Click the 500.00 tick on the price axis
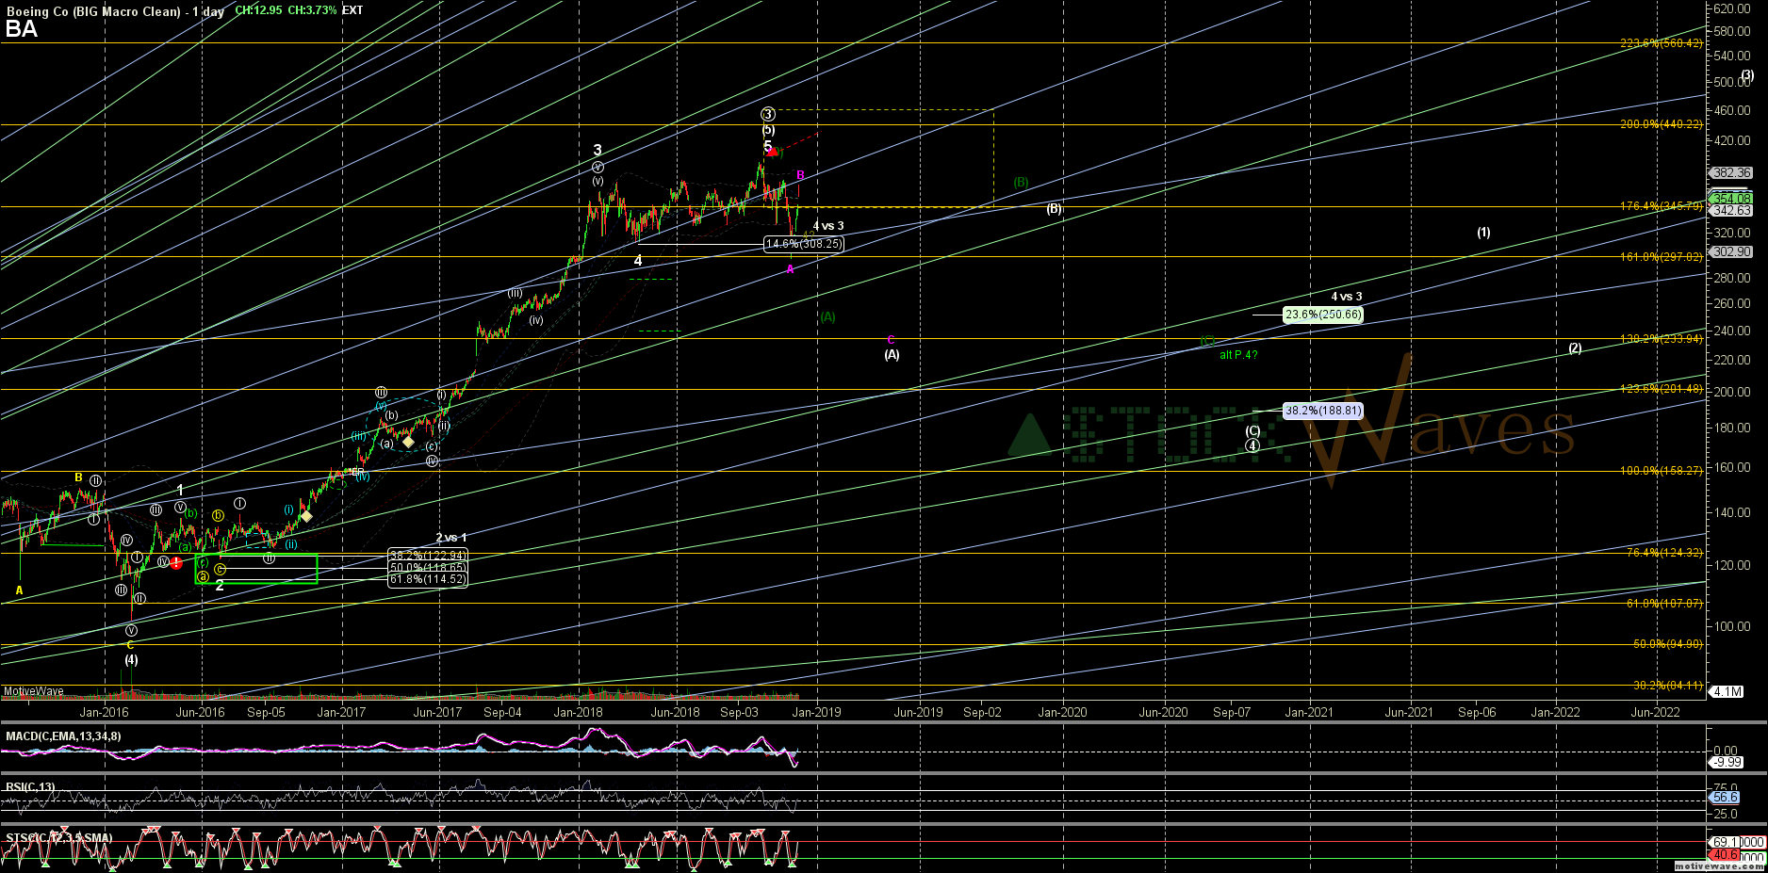 [x=1734, y=82]
